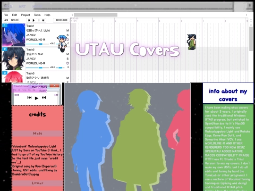Click bar 5 marker on the timeline ruler

pyautogui.click(x=160, y=21)
